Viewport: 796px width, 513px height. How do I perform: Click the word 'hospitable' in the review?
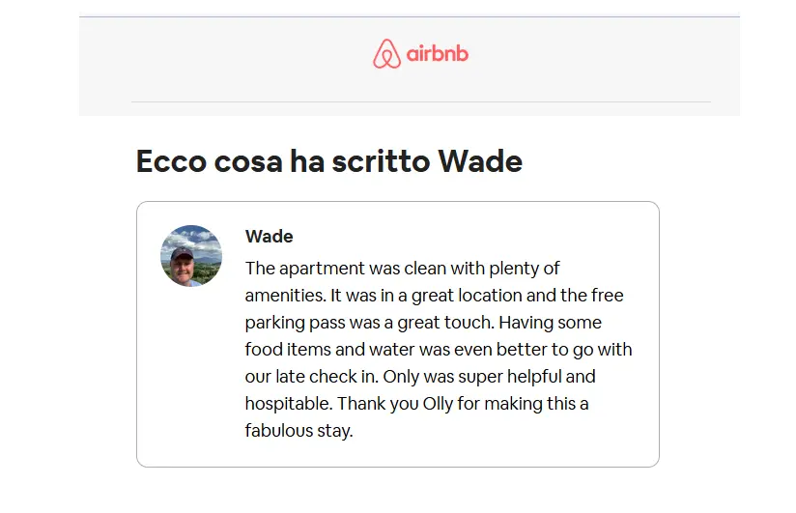(288, 404)
